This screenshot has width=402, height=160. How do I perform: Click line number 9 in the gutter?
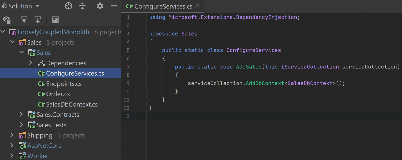[x=128, y=83]
